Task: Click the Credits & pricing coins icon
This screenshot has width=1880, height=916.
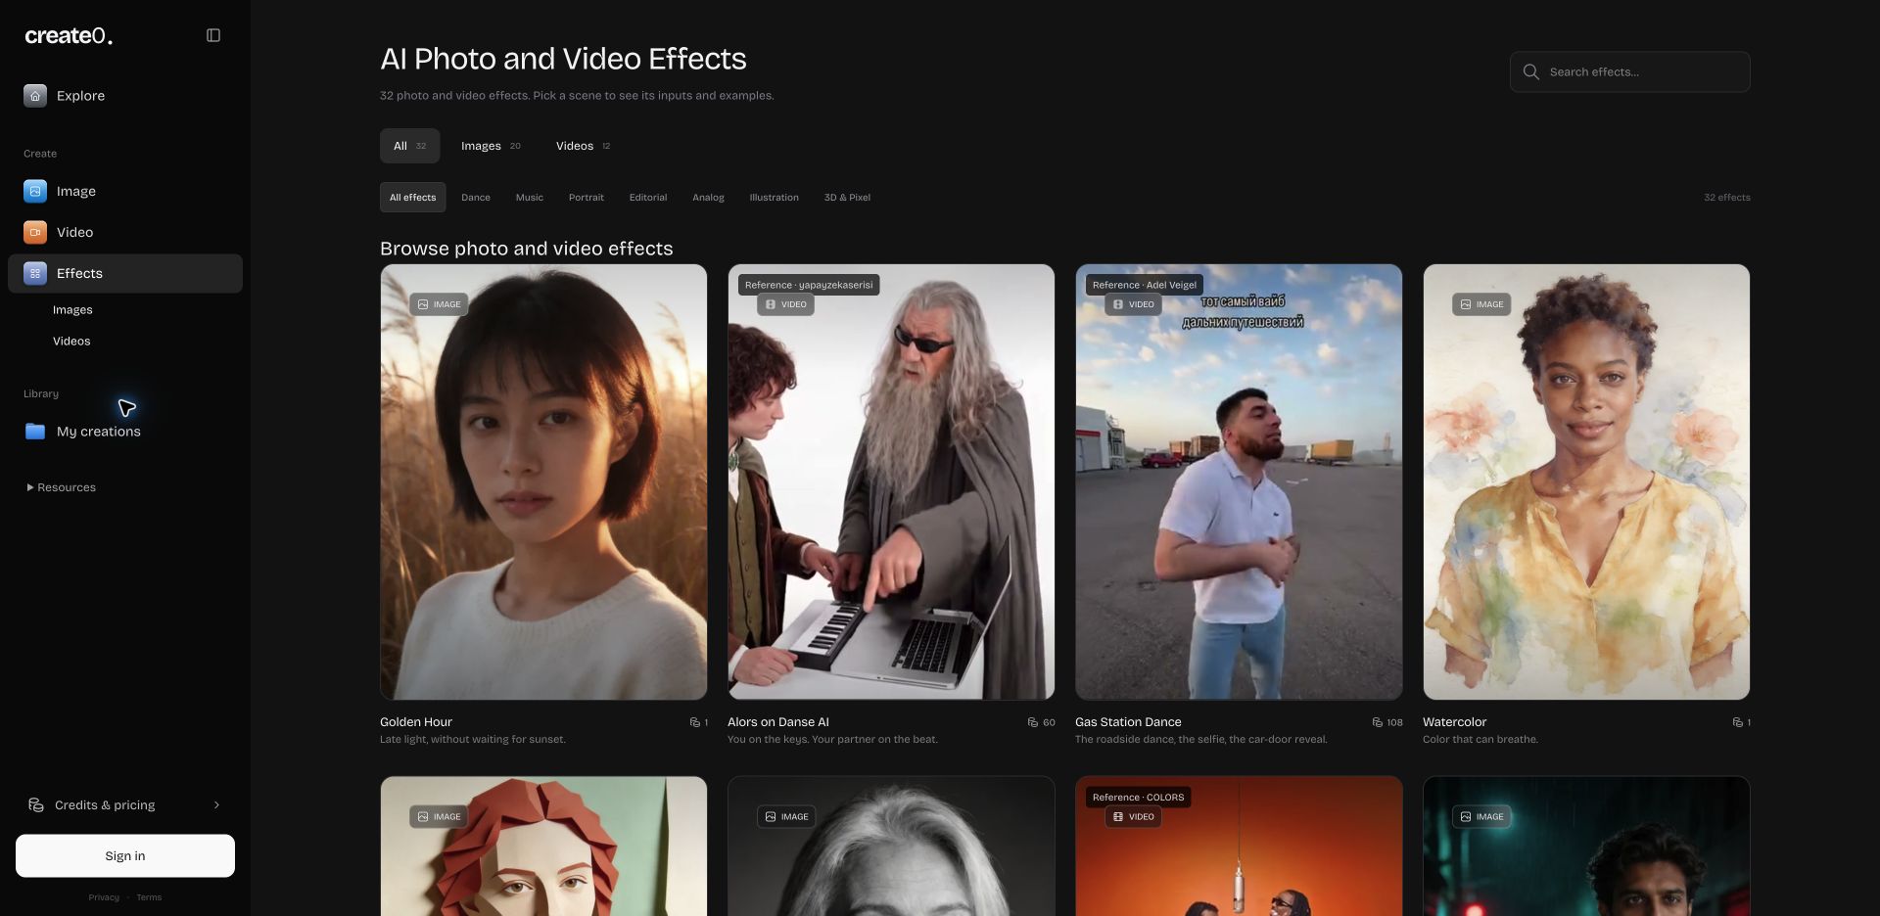Action: (x=36, y=804)
